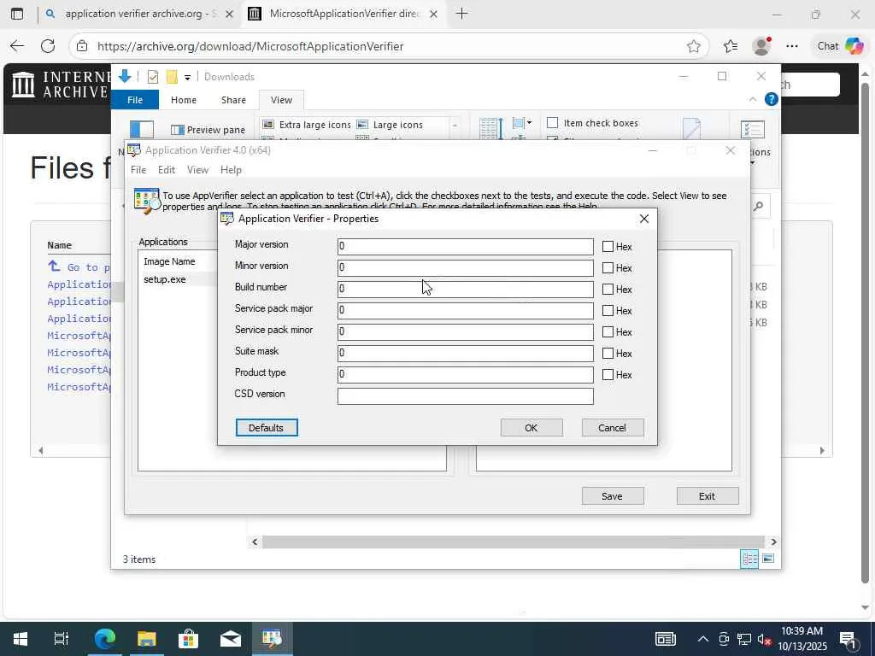The image size is (875, 656).
Task: Click the CSD version text box
Action: (466, 396)
